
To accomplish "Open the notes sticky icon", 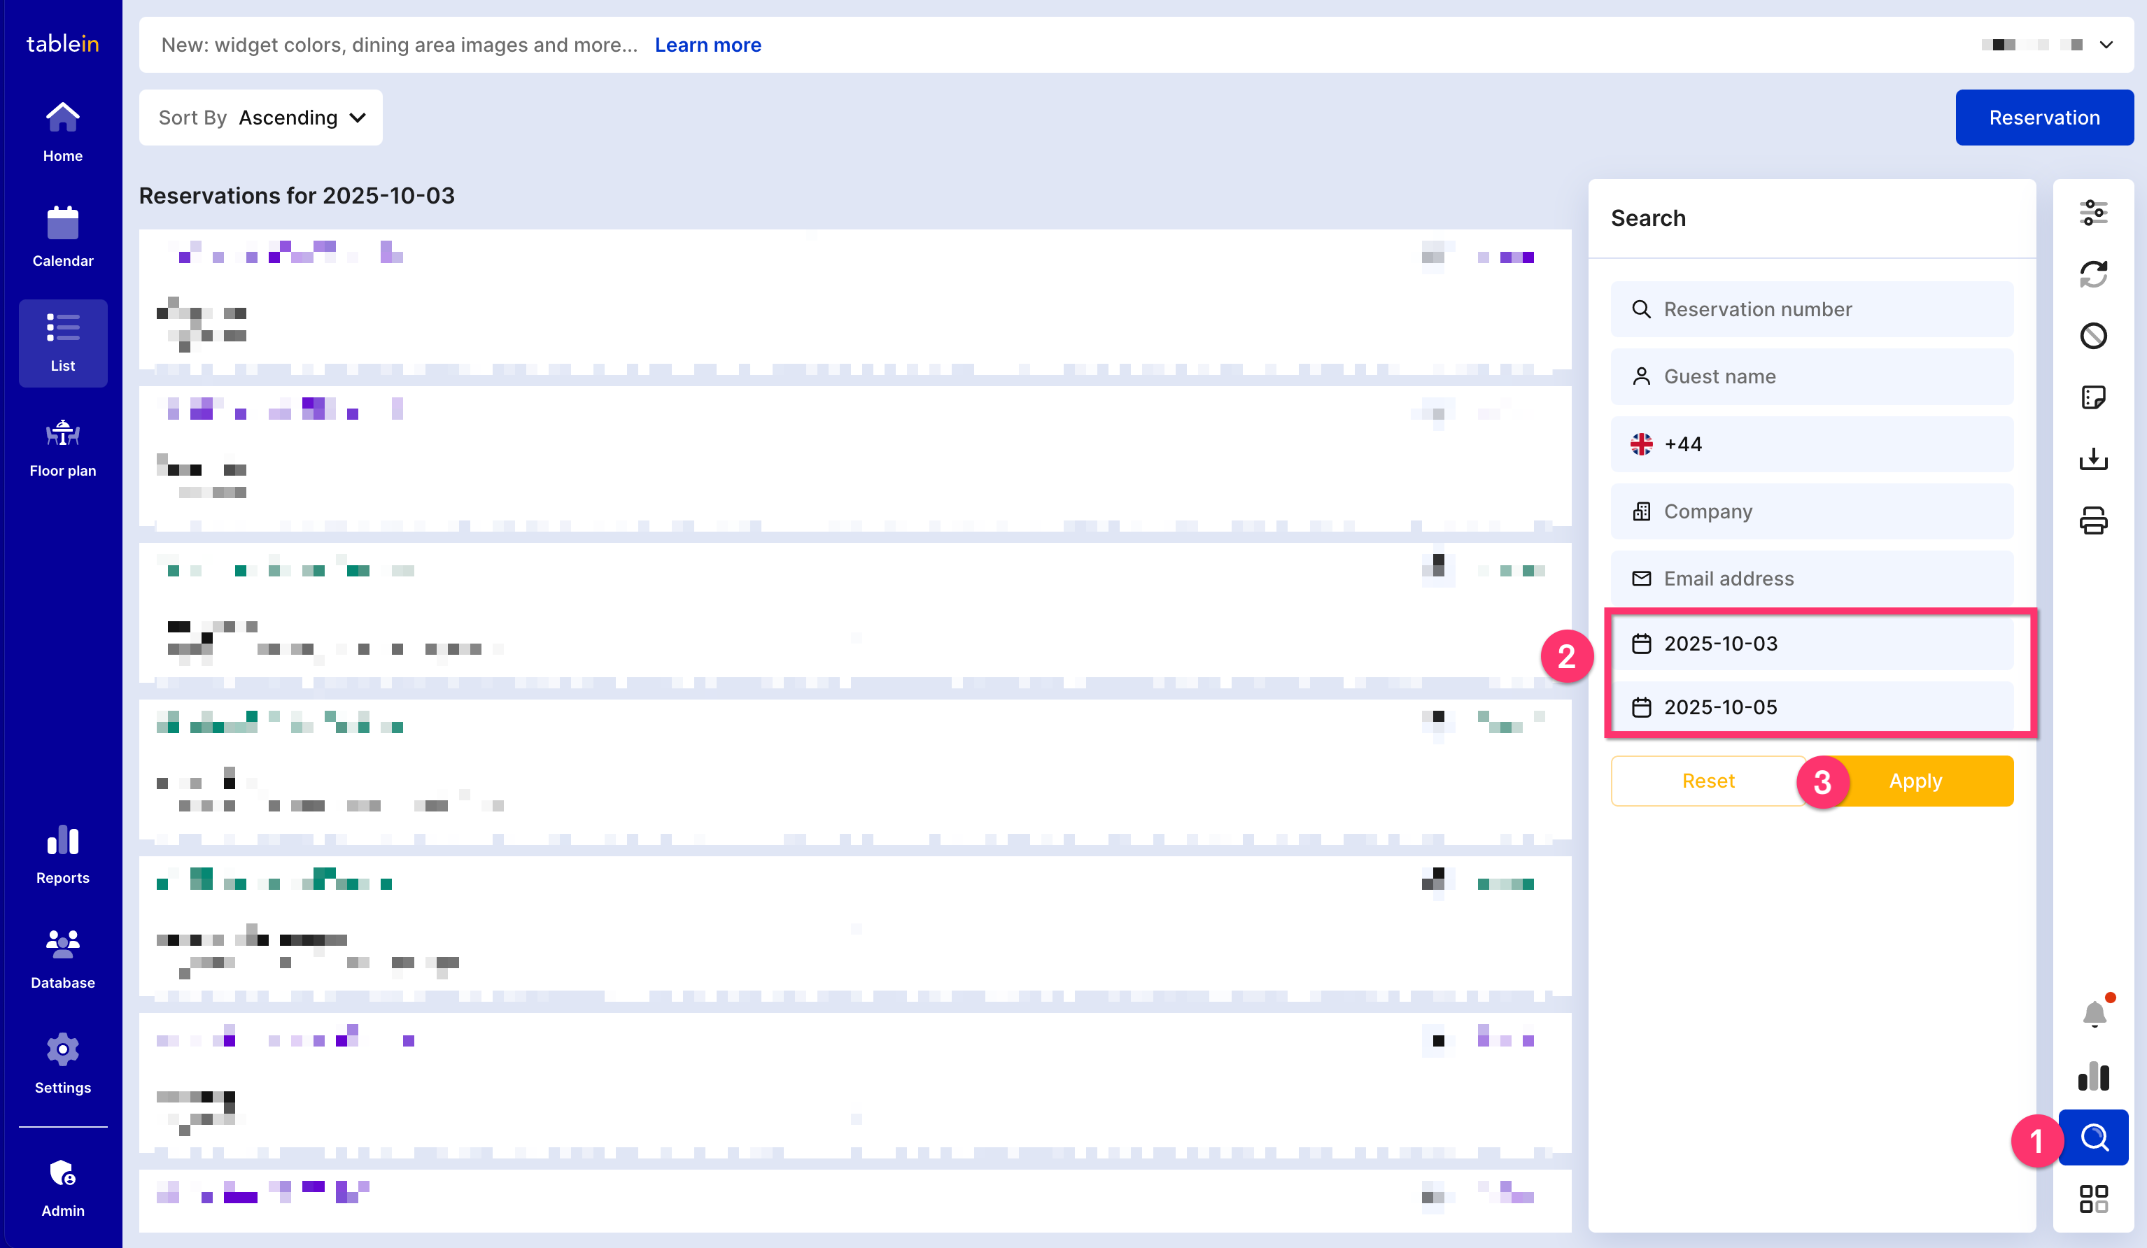I will [x=2093, y=398].
